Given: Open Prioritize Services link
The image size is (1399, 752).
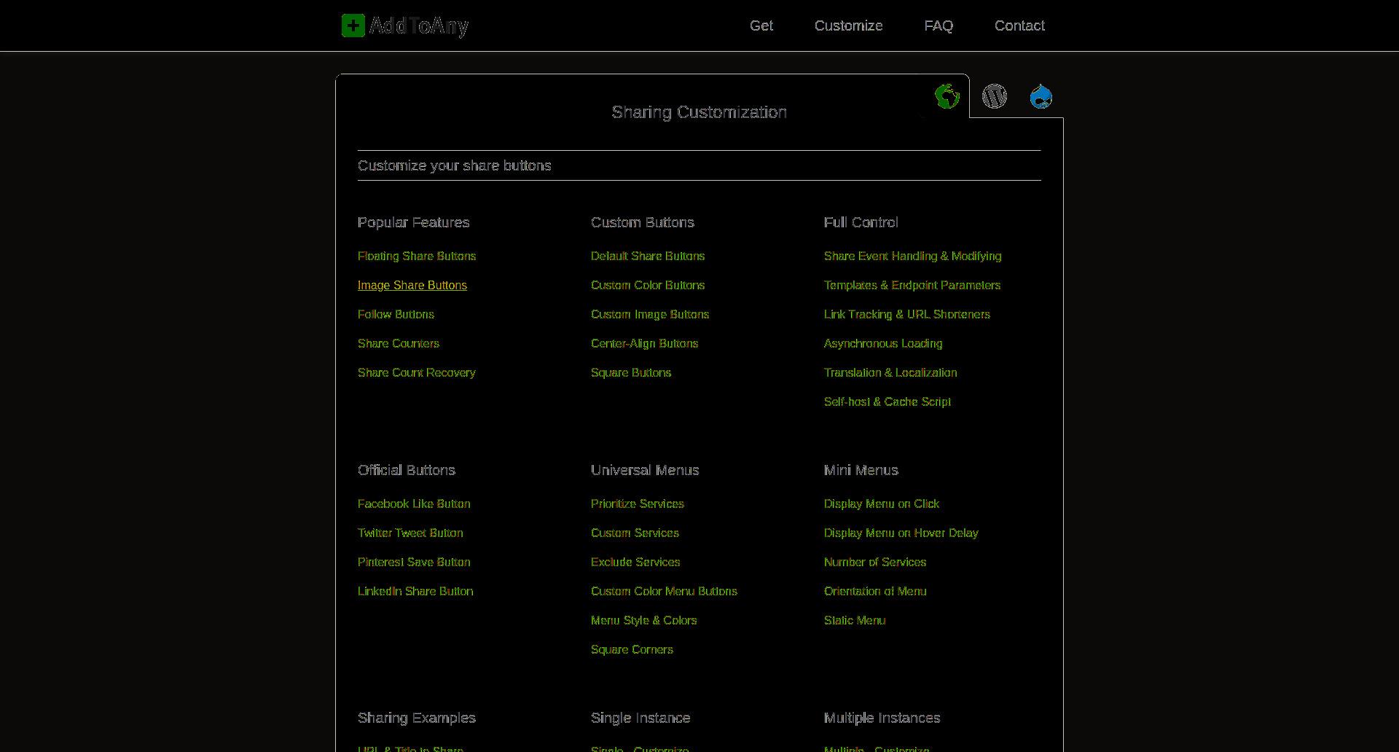Looking at the screenshot, I should click(x=638, y=504).
